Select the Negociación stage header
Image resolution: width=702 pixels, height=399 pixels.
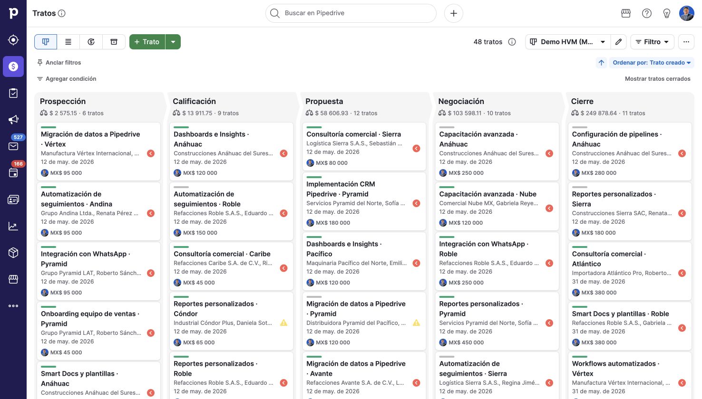click(461, 101)
